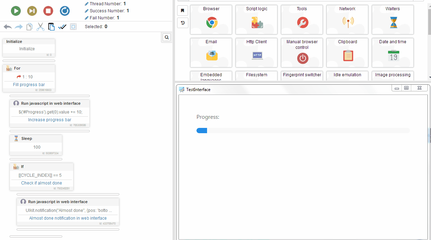Click the [[CYCLE_INDEX]] == 5 condition text
The image size is (431, 240).
(x=40, y=175)
